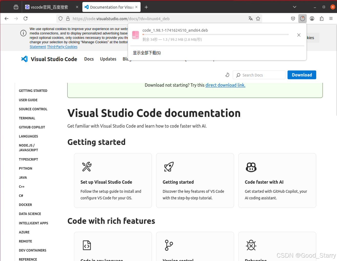Bookmark this page with the star icon

tap(258, 18)
